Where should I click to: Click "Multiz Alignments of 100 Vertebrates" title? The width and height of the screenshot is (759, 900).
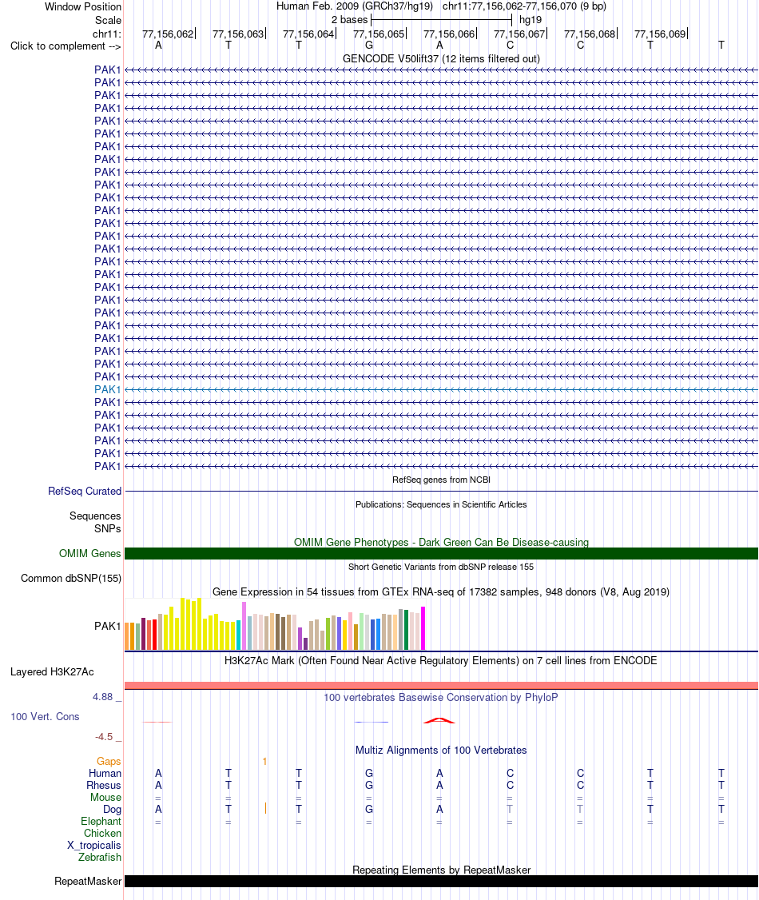coord(441,751)
